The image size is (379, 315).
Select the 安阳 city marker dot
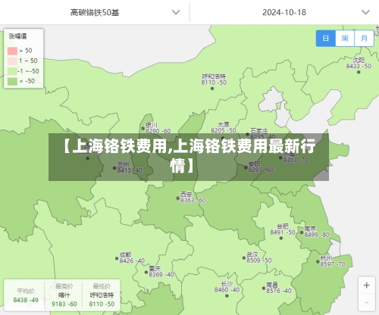point(246,167)
